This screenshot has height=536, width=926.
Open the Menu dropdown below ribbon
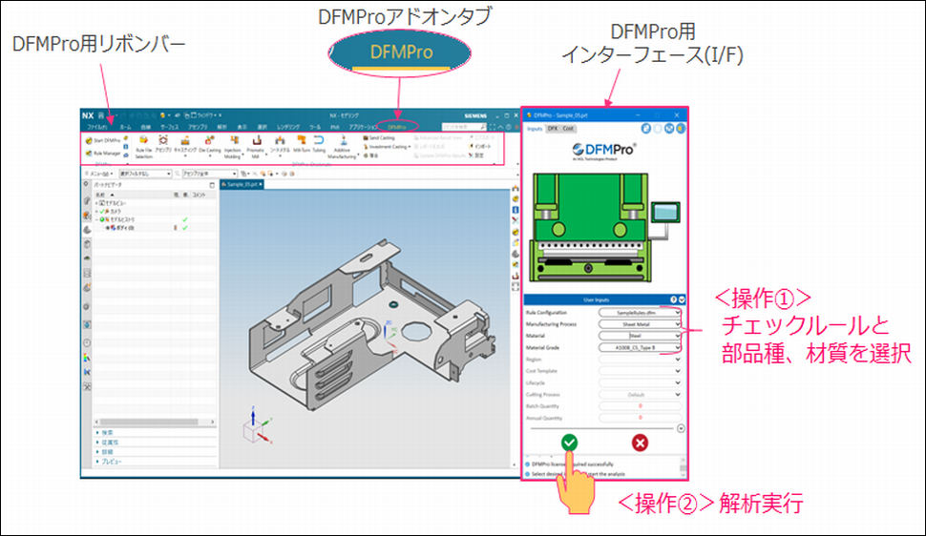pos(98,174)
